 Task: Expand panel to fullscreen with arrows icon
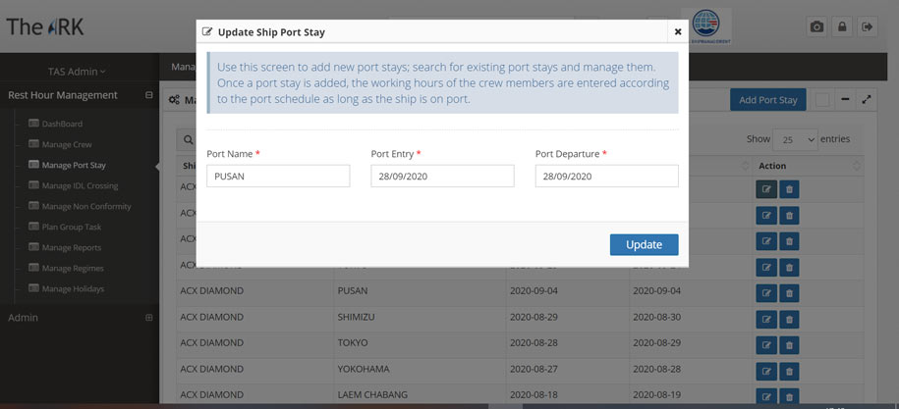[x=867, y=99]
